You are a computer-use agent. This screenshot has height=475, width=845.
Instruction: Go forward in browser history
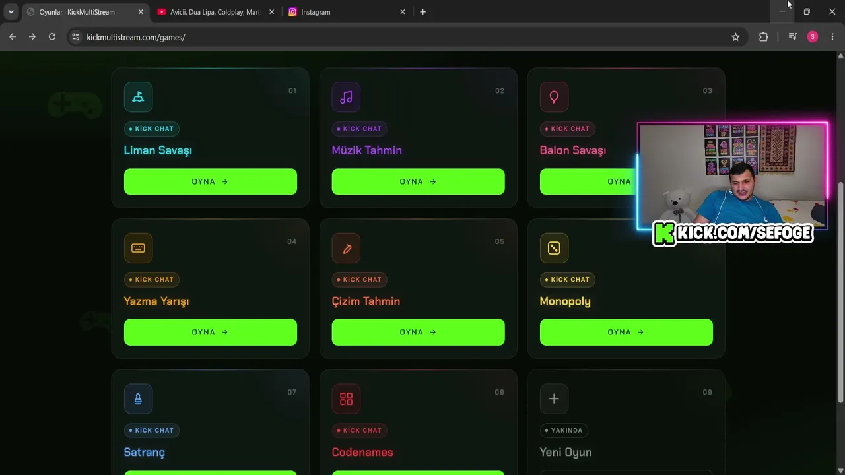pyautogui.click(x=32, y=37)
